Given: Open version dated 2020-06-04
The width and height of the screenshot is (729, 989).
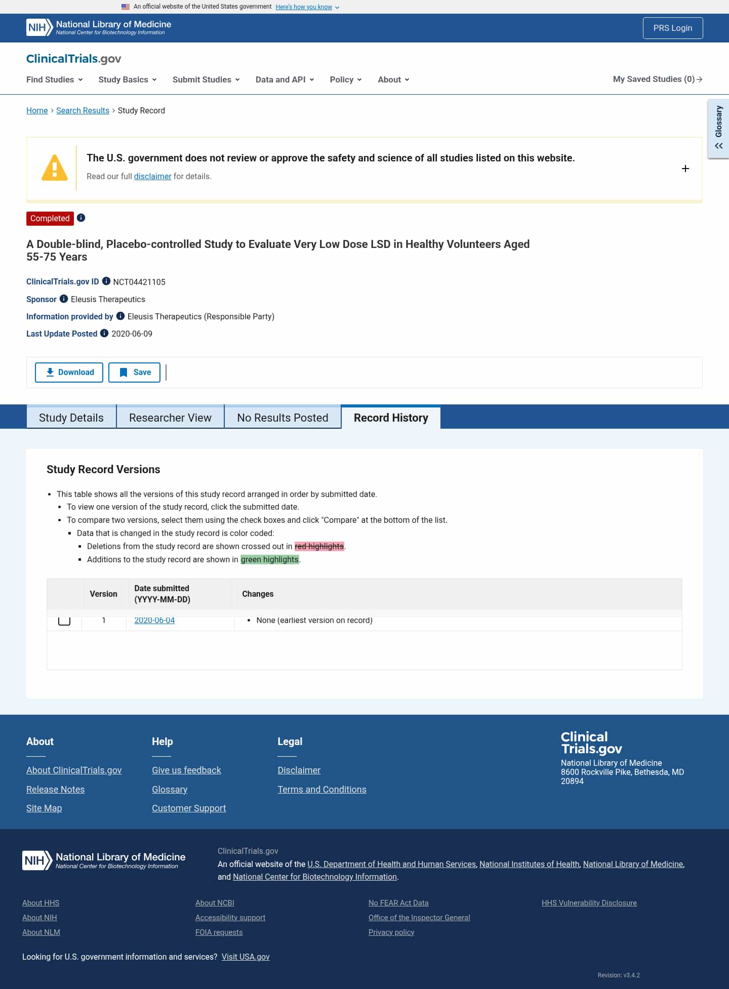Looking at the screenshot, I should pyautogui.click(x=154, y=620).
